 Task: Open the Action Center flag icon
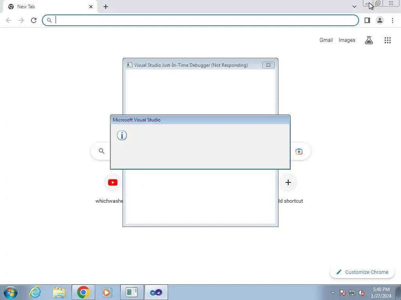tap(342, 293)
